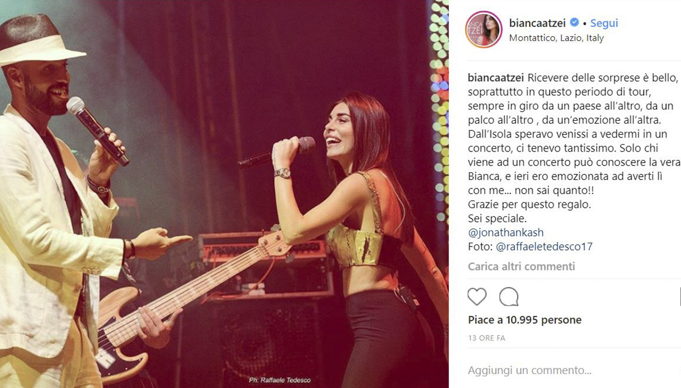Image resolution: width=681 pixels, height=388 pixels.
Task: Open the @raffaeletedesco17 mention
Action: click(544, 247)
